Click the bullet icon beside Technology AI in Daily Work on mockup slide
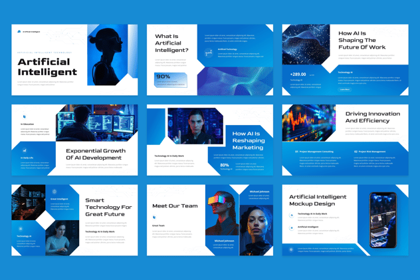 (x=292, y=214)
